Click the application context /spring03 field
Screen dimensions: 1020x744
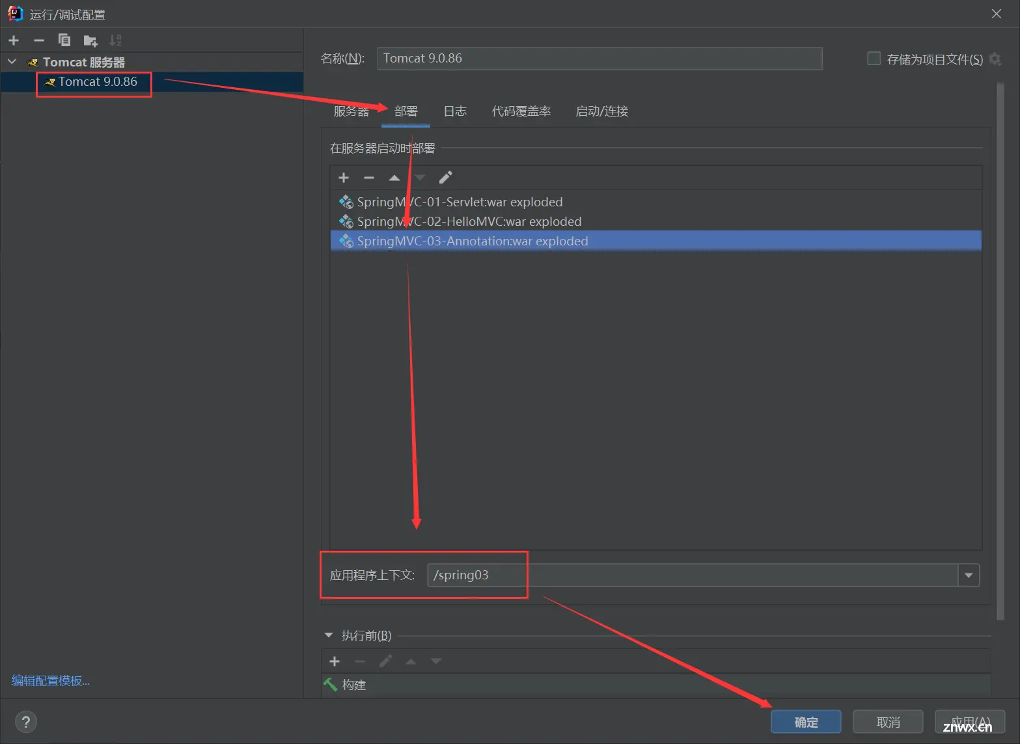click(x=693, y=575)
